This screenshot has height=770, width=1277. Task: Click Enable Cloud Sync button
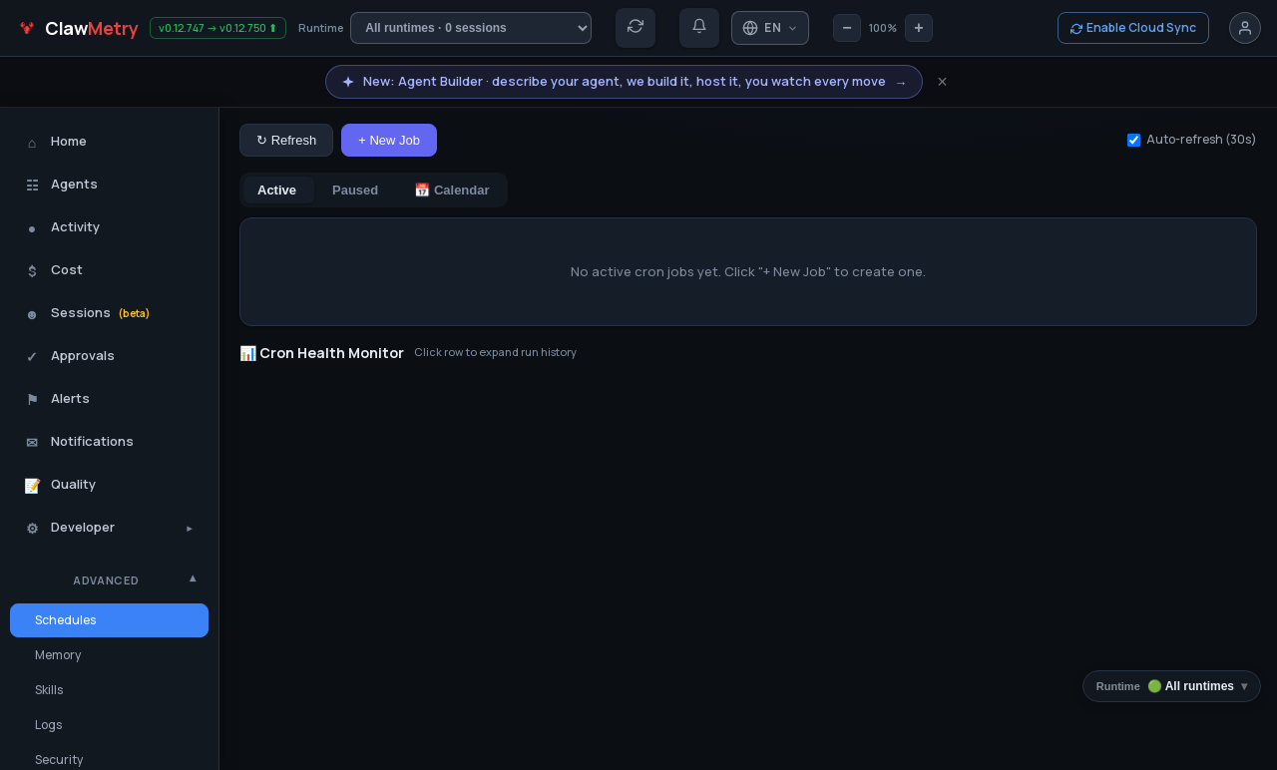pyautogui.click(x=1133, y=28)
